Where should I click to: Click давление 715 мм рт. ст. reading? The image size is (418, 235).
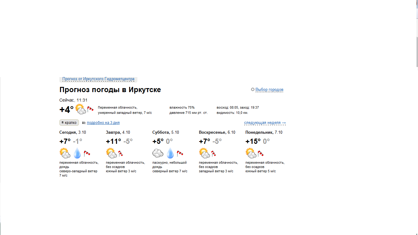coord(188,113)
